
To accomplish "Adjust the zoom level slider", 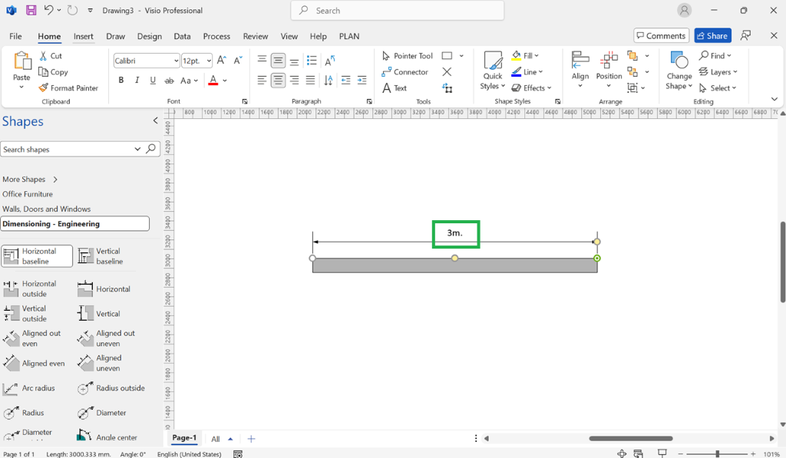I will click(x=718, y=453).
